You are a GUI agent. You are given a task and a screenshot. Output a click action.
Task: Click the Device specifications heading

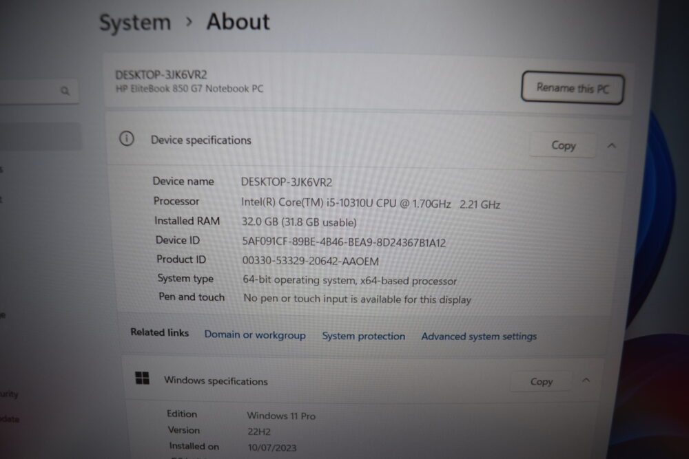pos(200,140)
